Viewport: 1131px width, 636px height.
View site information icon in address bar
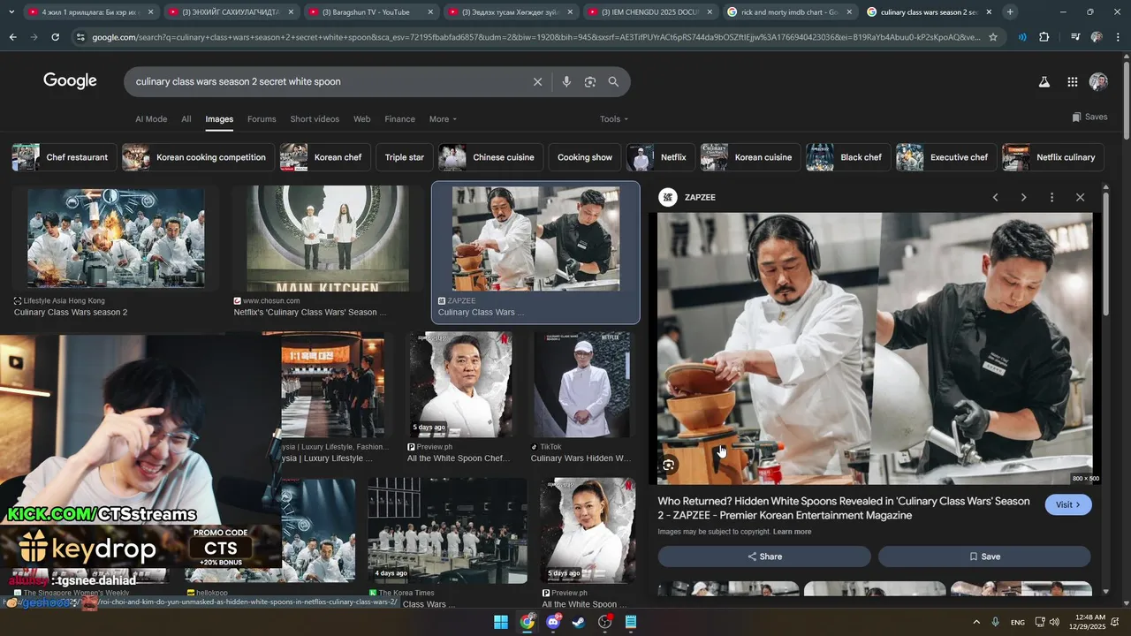coord(80,37)
